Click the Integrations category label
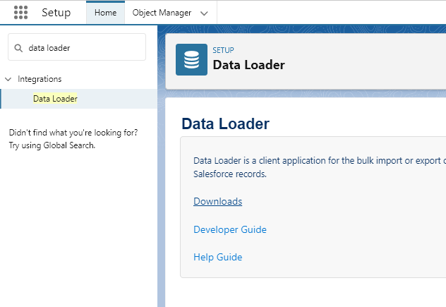This screenshot has height=307, width=446. [40, 79]
